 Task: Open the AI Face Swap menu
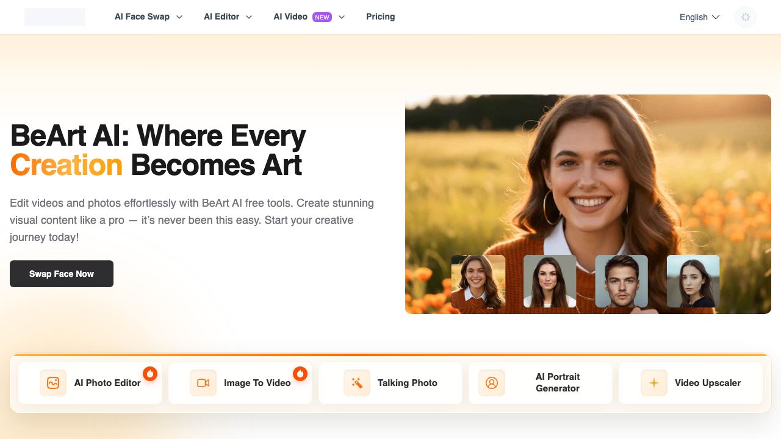click(149, 17)
